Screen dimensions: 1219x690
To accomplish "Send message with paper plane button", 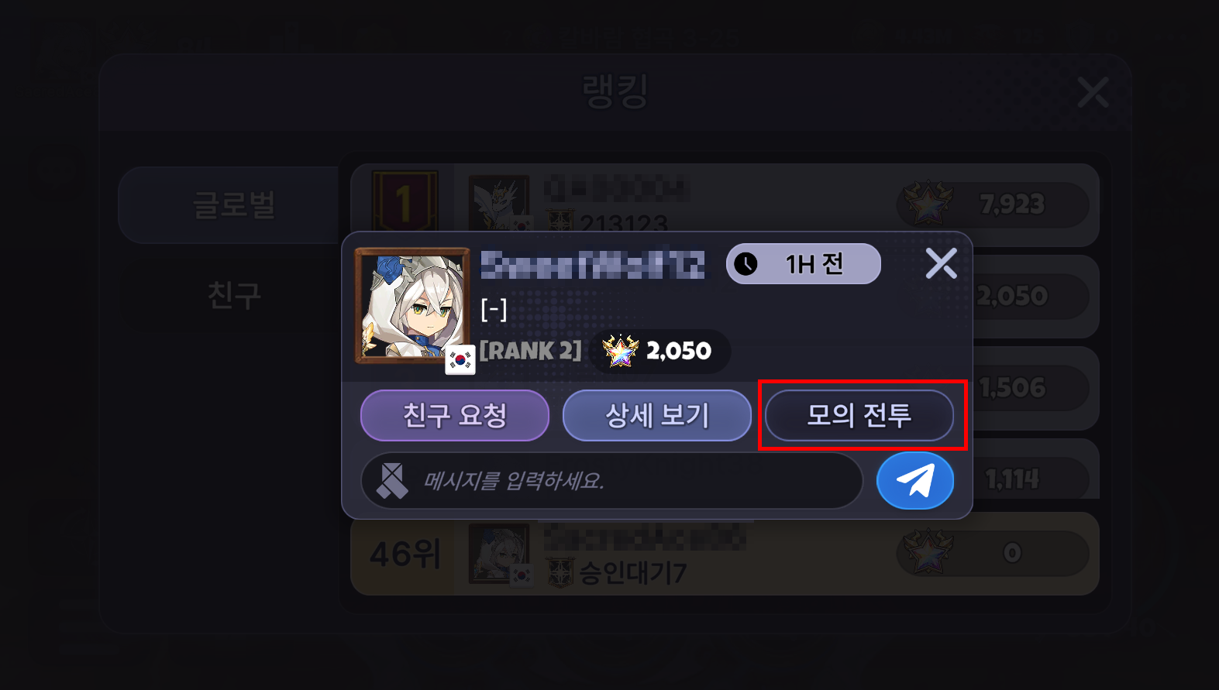I will tap(914, 481).
